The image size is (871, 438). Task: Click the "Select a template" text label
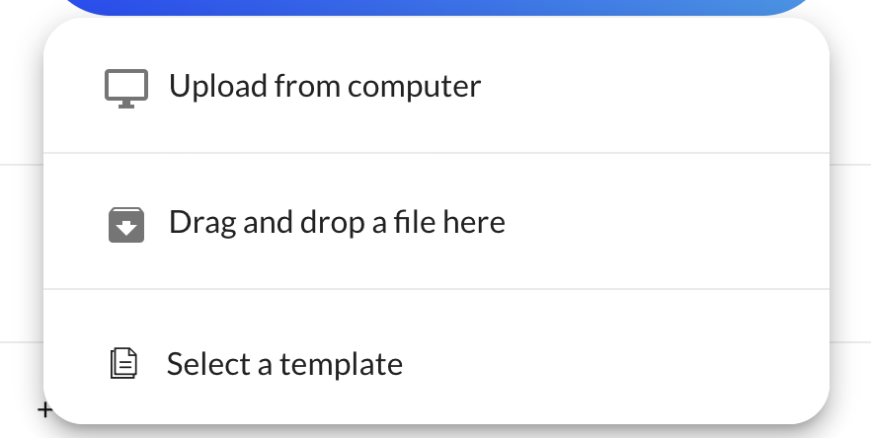284,364
